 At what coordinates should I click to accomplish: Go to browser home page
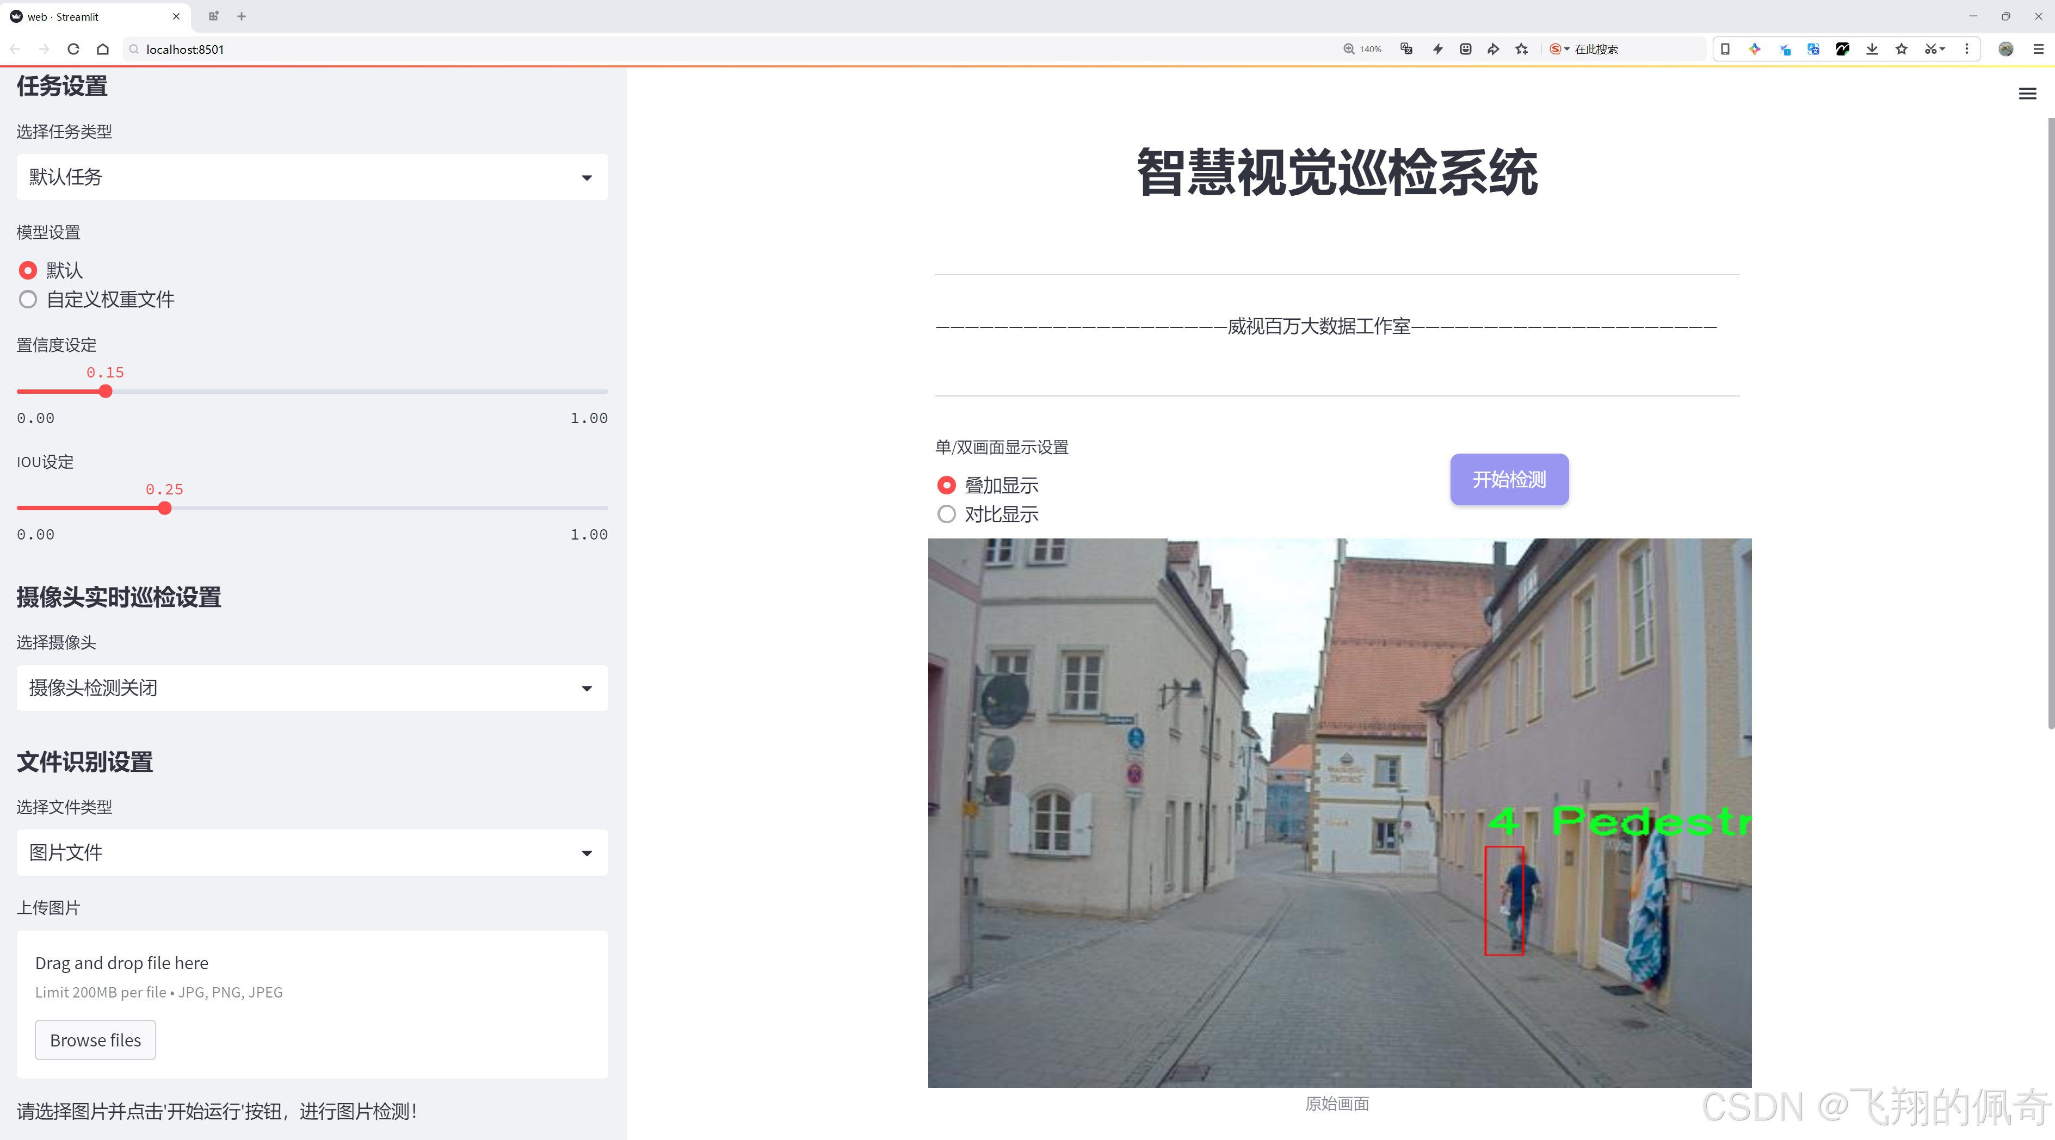103,49
